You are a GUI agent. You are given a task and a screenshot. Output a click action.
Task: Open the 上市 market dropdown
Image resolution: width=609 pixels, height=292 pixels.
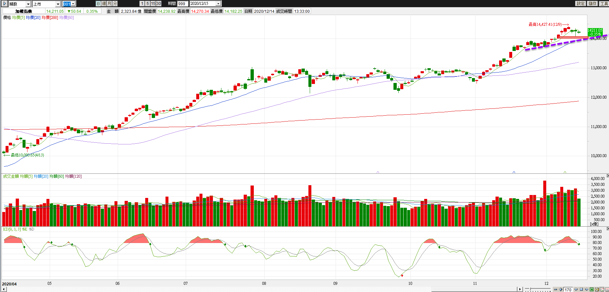[x=58, y=4]
